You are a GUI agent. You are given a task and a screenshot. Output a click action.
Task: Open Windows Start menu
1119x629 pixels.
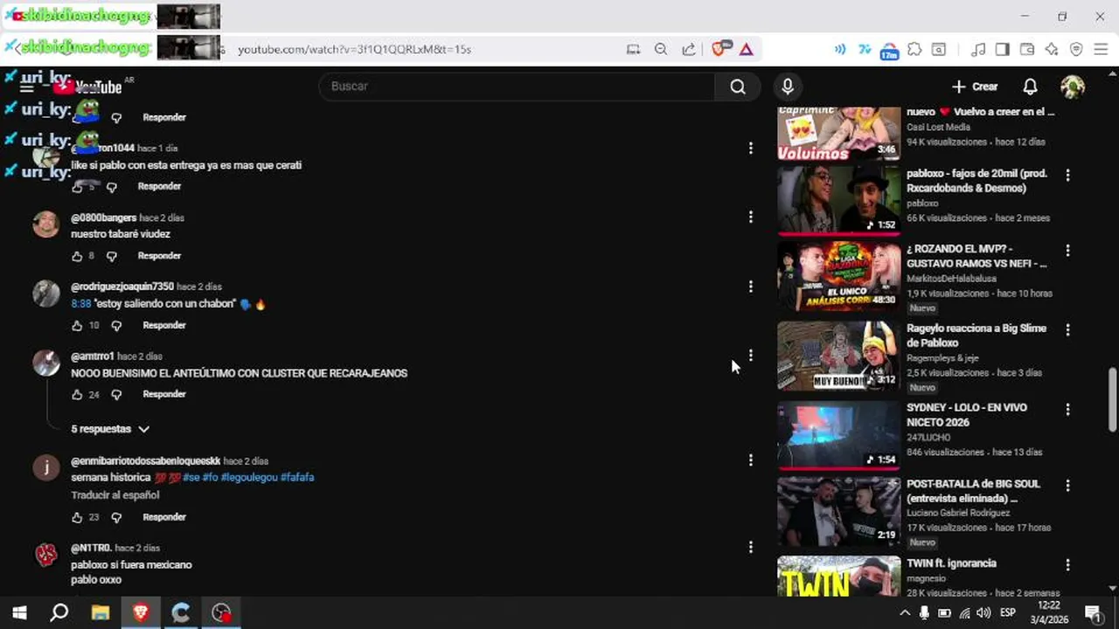[x=19, y=612]
